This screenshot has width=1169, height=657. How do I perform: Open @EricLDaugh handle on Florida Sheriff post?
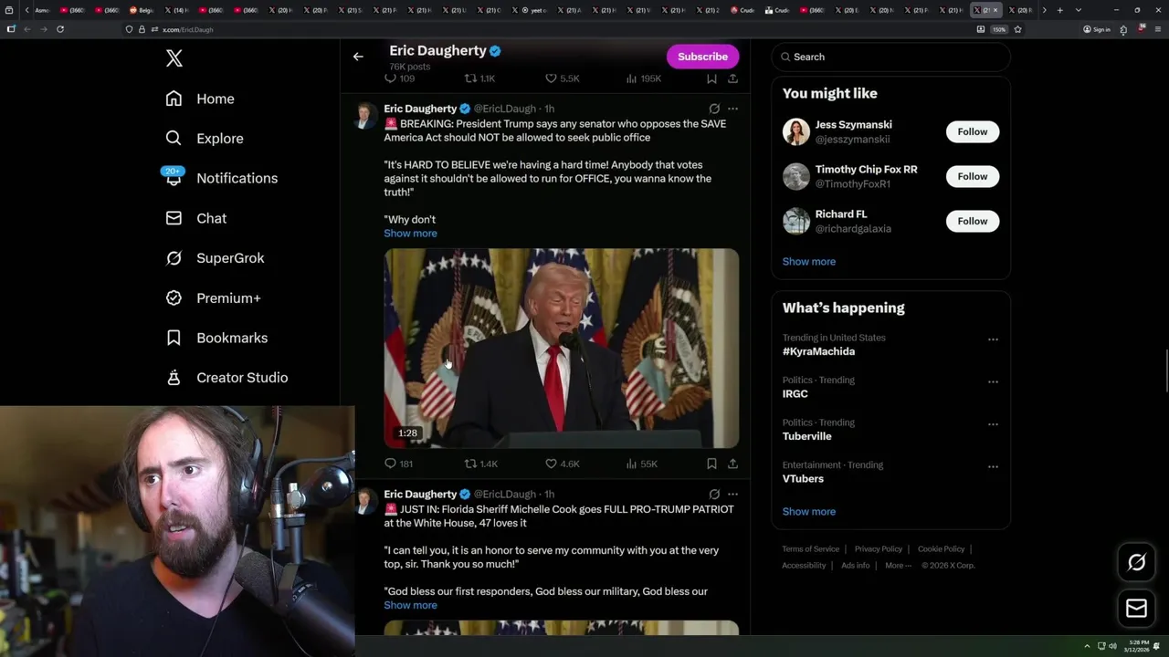coord(504,494)
